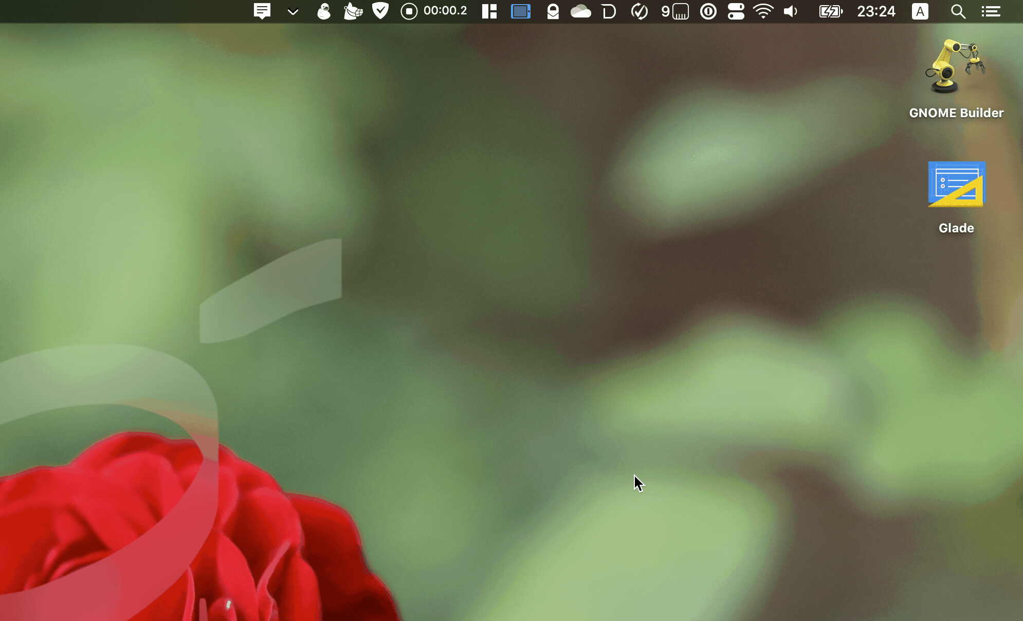This screenshot has height=621, width=1023.
Task: Open Control Center toggles icon
Action: (x=736, y=11)
